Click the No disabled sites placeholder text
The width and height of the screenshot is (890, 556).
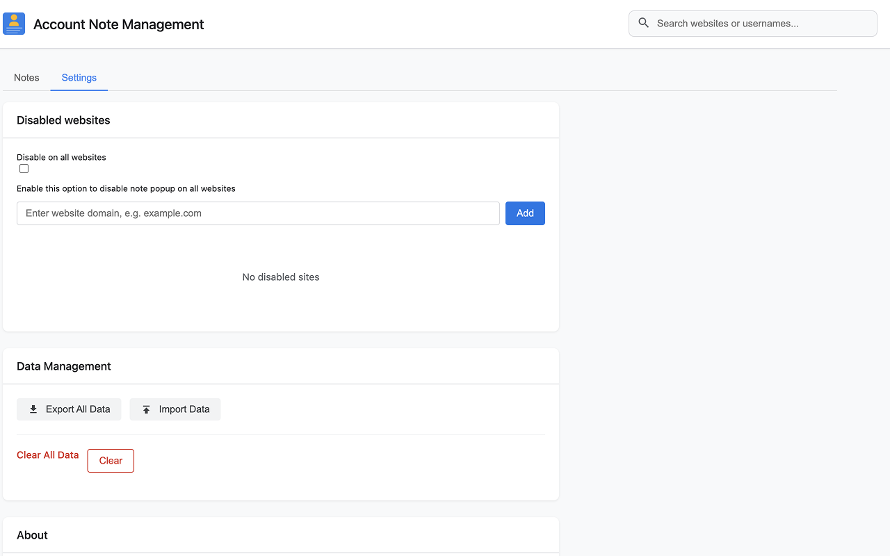(x=281, y=277)
